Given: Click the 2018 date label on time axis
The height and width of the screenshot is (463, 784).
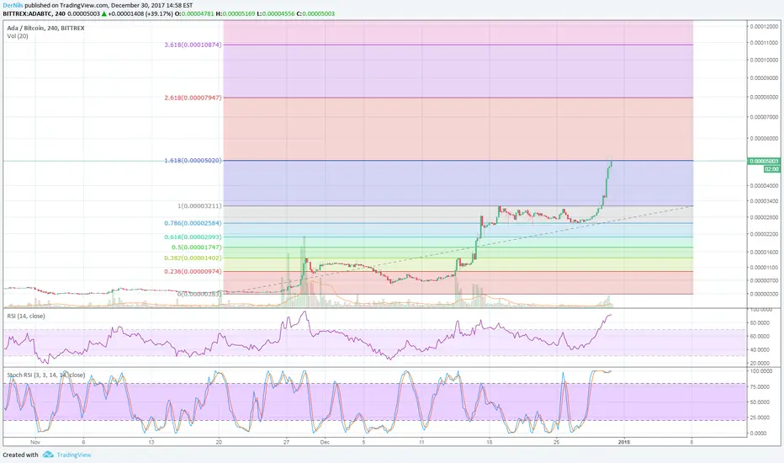Looking at the screenshot, I should (624, 442).
